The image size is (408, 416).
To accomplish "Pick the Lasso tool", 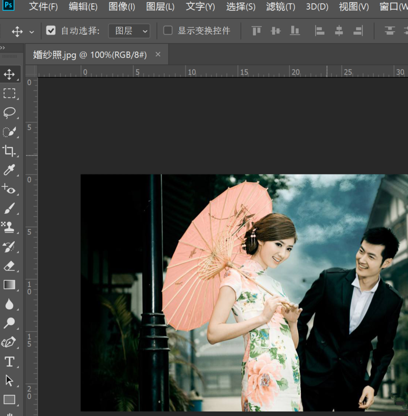I will point(9,112).
